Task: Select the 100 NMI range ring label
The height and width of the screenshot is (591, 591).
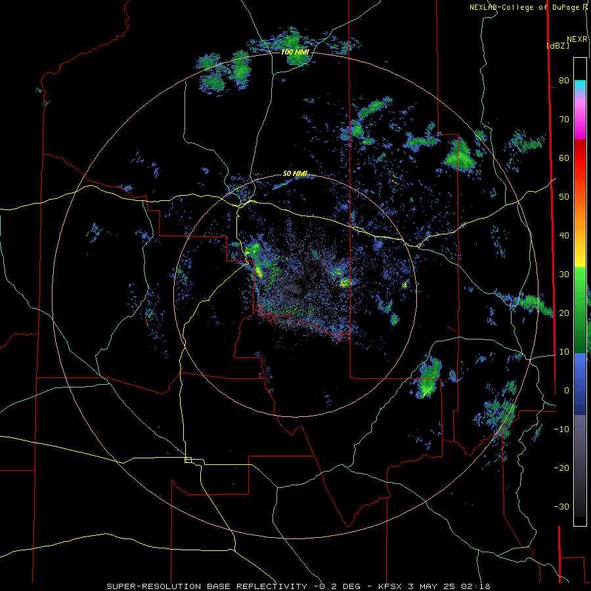Action: pos(295,52)
